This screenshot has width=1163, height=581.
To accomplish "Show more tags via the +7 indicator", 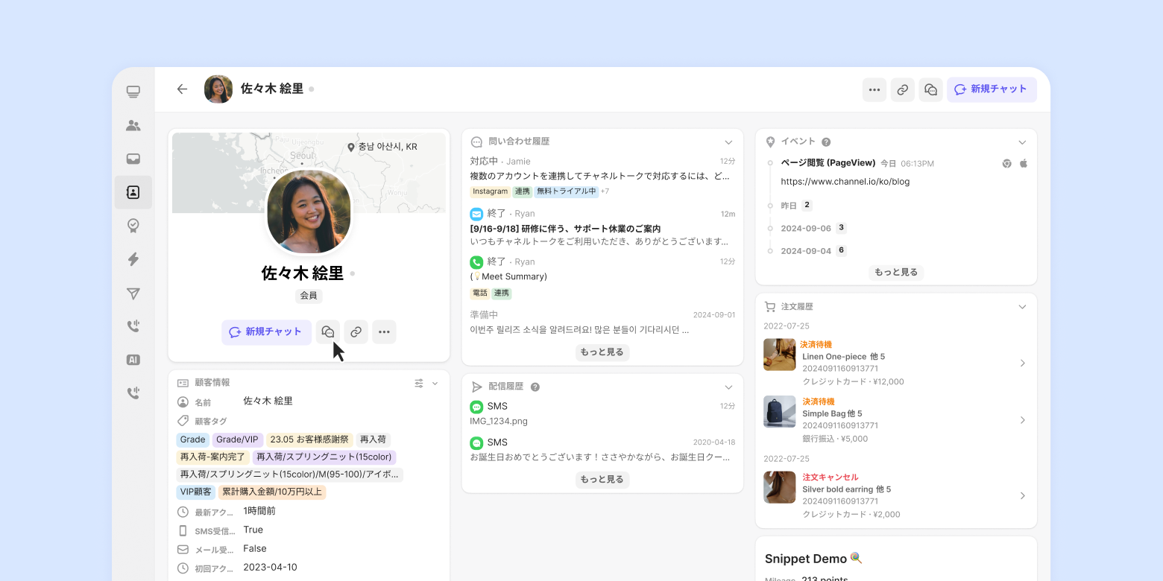I will click(605, 191).
